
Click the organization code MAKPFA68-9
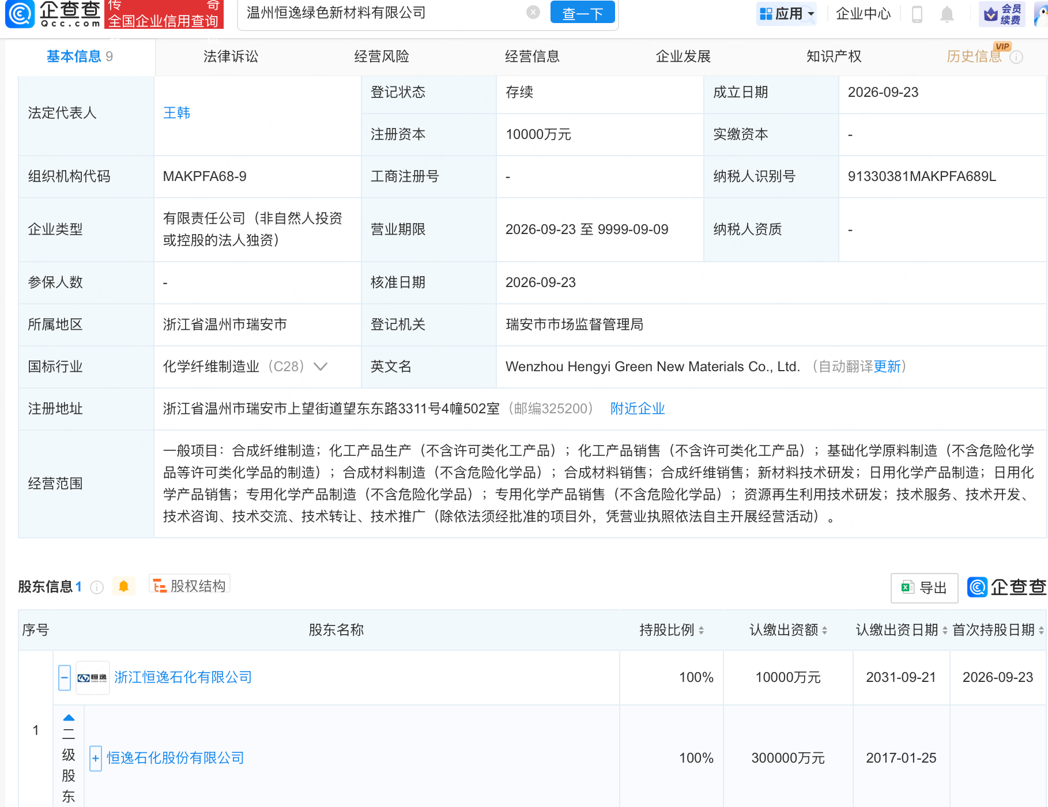pos(205,176)
